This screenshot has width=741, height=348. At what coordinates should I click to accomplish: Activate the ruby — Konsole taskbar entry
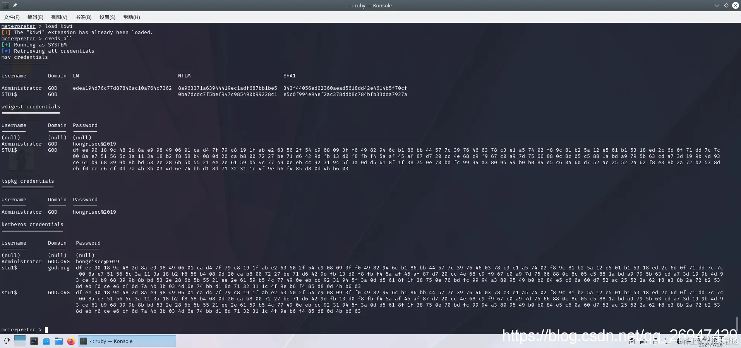(x=127, y=341)
